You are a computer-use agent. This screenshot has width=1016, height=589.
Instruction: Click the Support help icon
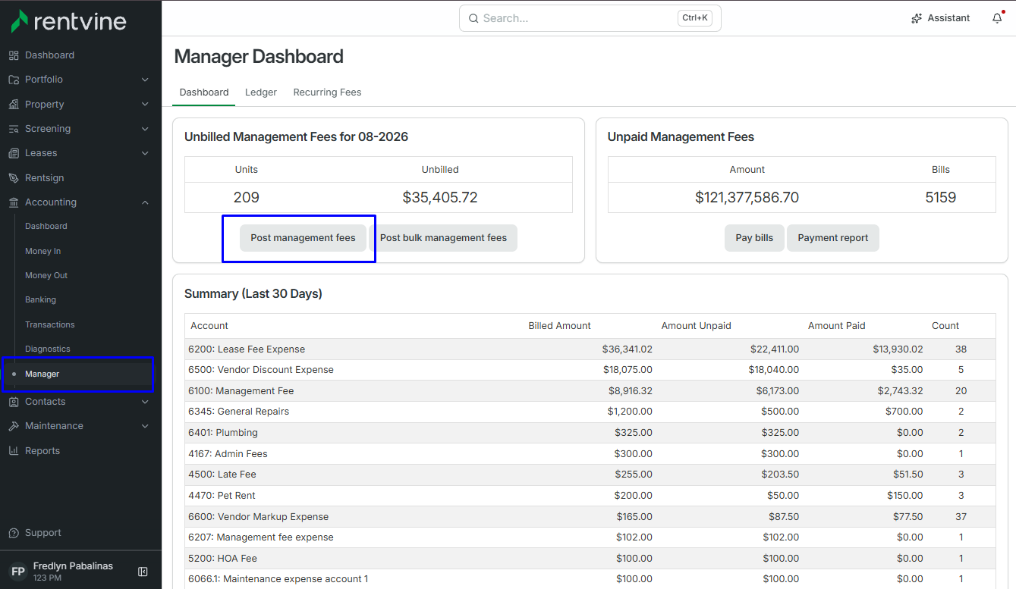click(14, 533)
